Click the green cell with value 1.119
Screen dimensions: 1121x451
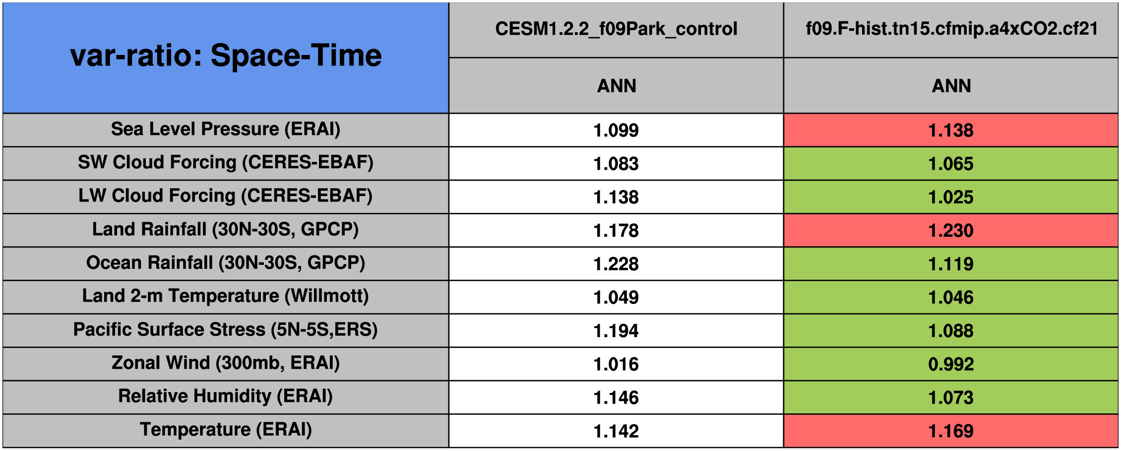click(x=951, y=264)
